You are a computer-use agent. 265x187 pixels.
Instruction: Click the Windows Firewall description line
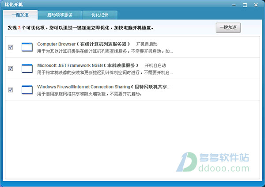(89, 94)
